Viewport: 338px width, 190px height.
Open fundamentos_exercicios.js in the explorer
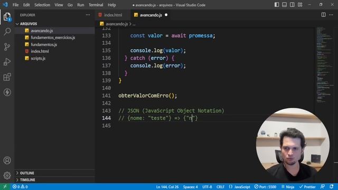click(x=55, y=37)
